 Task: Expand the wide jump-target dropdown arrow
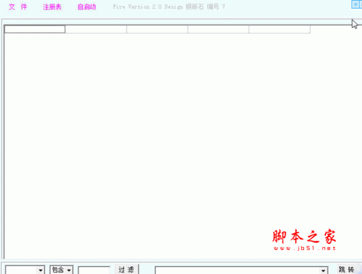click(x=323, y=270)
